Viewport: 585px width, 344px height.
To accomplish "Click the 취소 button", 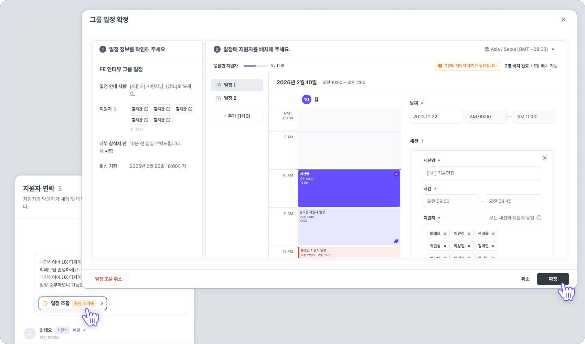I will pos(525,279).
